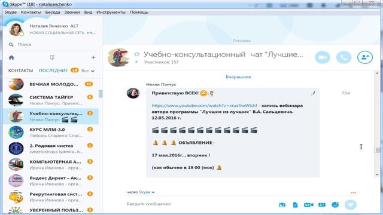Add participants to this chat
383x215 pixels.
click(365, 57)
